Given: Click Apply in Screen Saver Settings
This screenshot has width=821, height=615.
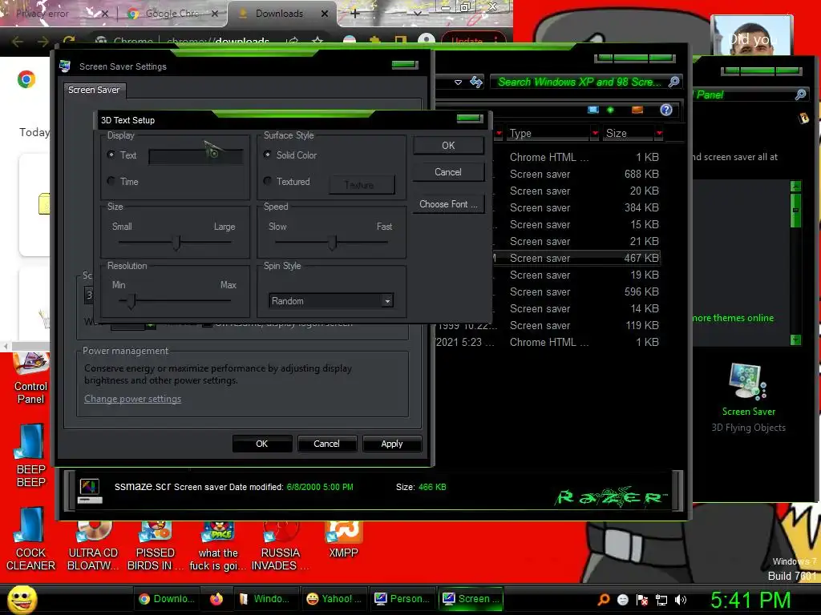Looking at the screenshot, I should (x=391, y=444).
